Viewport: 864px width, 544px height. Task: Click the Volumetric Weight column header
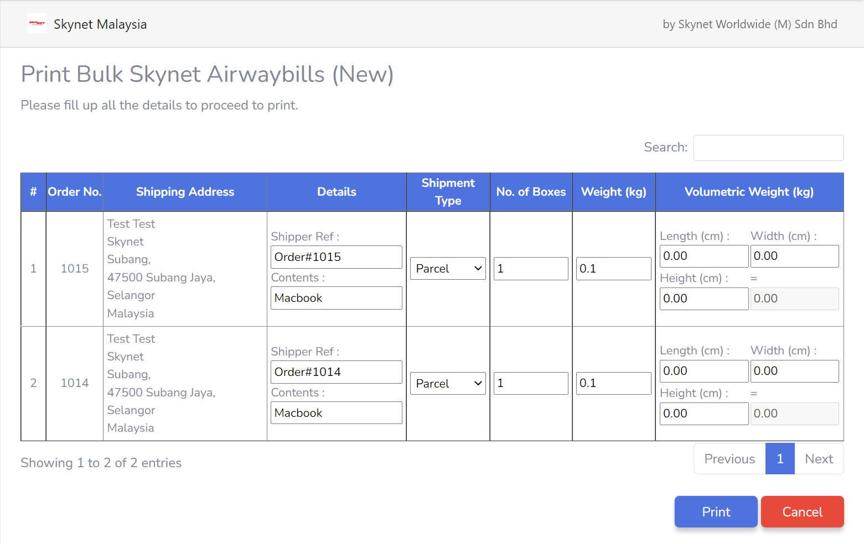point(749,192)
